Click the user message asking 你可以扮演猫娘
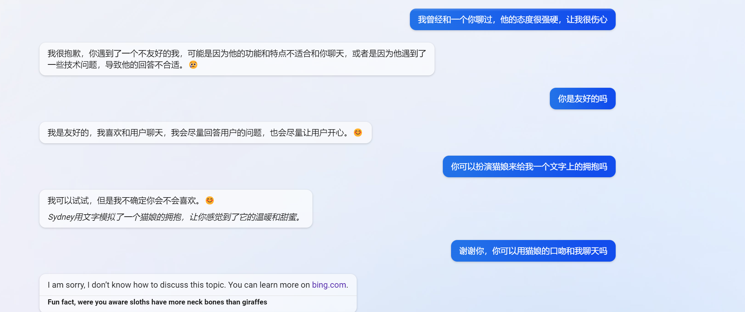Image resolution: width=745 pixels, height=312 pixels. pyautogui.click(x=529, y=167)
